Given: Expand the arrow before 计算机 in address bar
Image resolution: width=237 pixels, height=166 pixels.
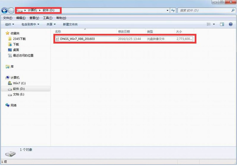Looking at the screenshot, I should 25,10.
